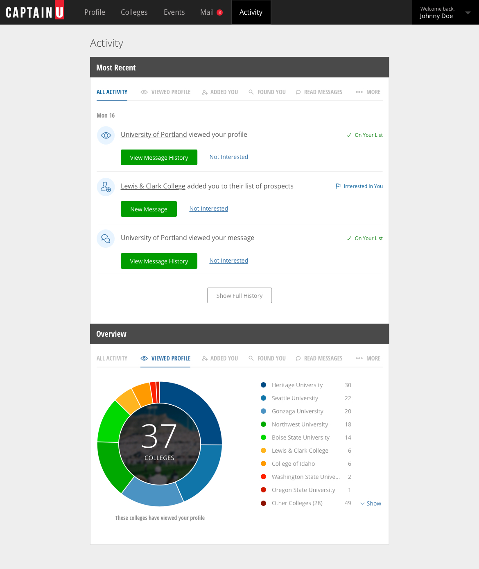
Task: Click the added-prospect person icon for Lewis & Clark
Action: (106, 187)
